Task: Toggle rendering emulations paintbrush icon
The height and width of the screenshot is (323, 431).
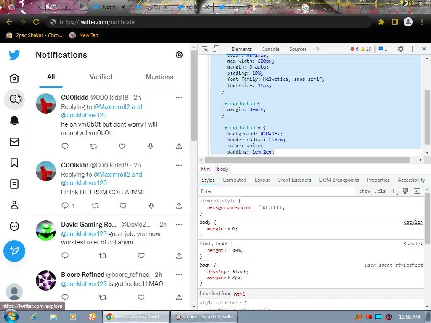Action: click(405, 191)
